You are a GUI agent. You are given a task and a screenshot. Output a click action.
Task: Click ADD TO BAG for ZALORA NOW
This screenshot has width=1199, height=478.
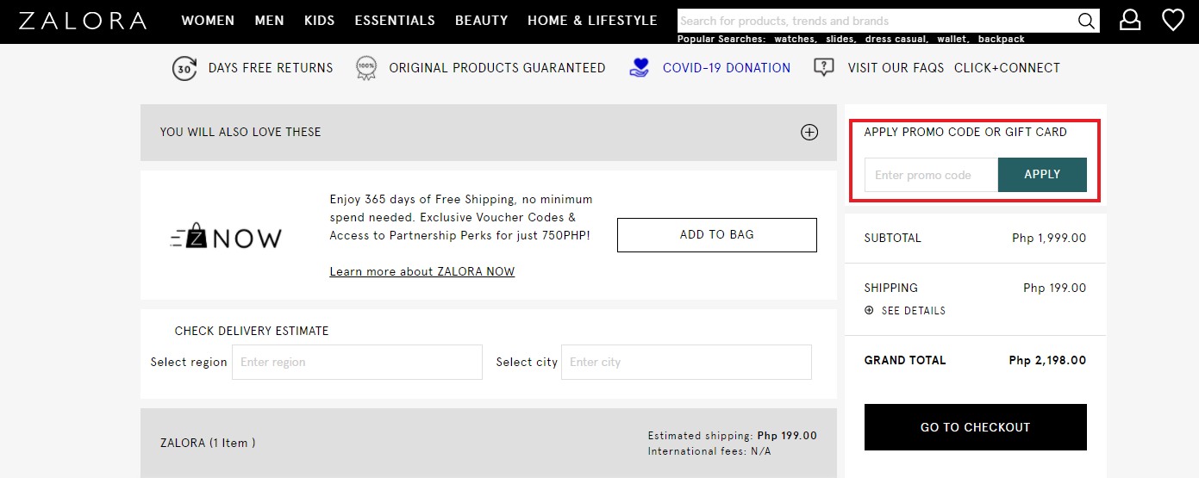pos(717,235)
